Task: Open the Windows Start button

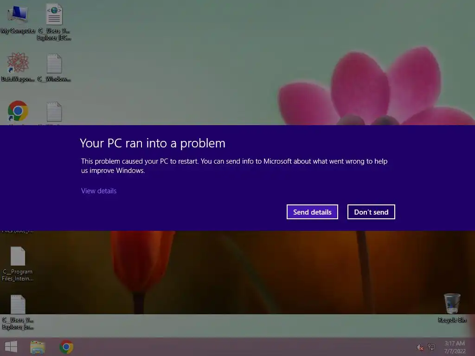Action: click(x=11, y=347)
